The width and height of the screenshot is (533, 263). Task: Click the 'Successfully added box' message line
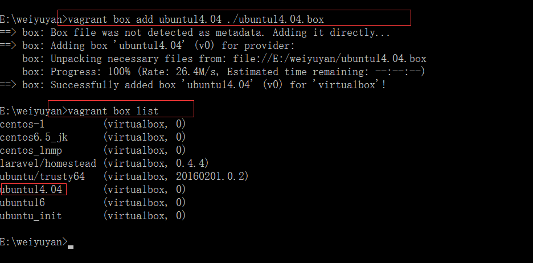[x=218, y=85]
